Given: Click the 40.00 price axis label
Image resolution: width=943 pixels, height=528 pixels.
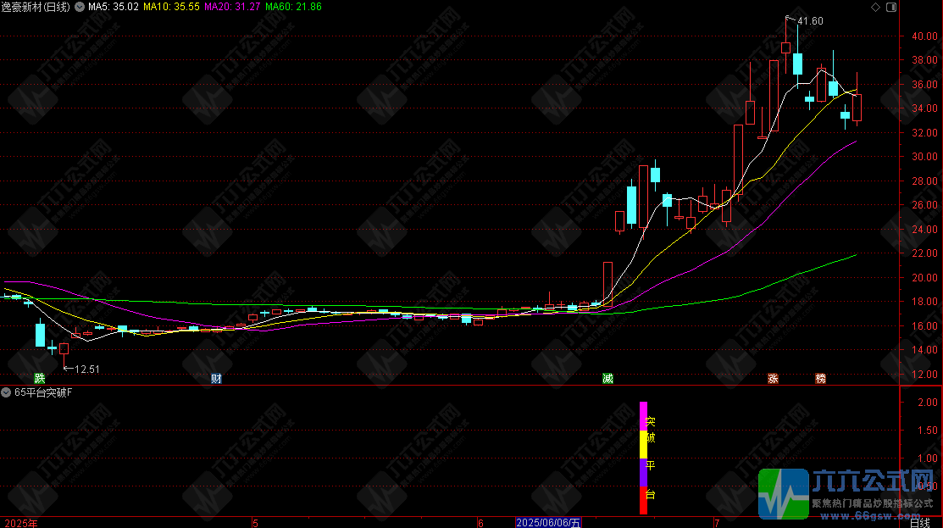Looking at the screenshot, I should tap(924, 36).
